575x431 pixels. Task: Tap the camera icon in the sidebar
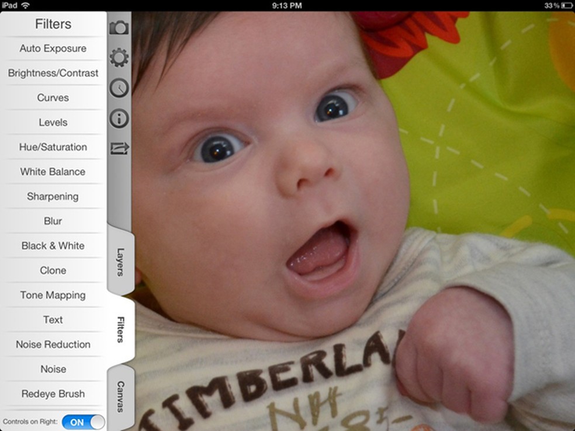119,28
